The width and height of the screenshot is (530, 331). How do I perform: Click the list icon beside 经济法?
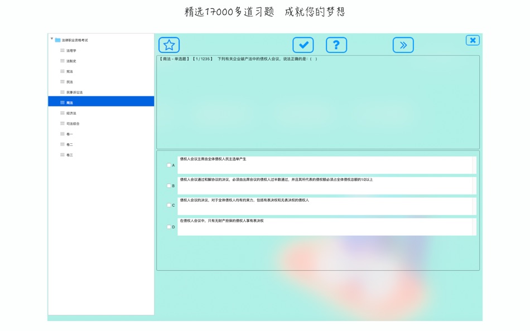coord(62,113)
